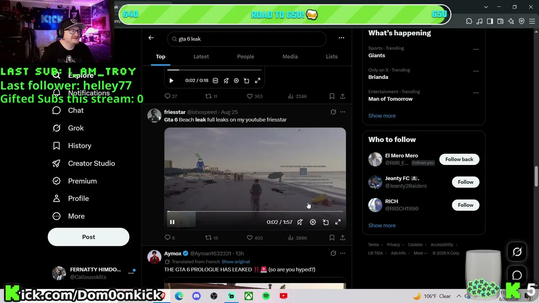The image size is (539, 303).
Task: Like the post with 363 likes
Action: tap(255, 96)
